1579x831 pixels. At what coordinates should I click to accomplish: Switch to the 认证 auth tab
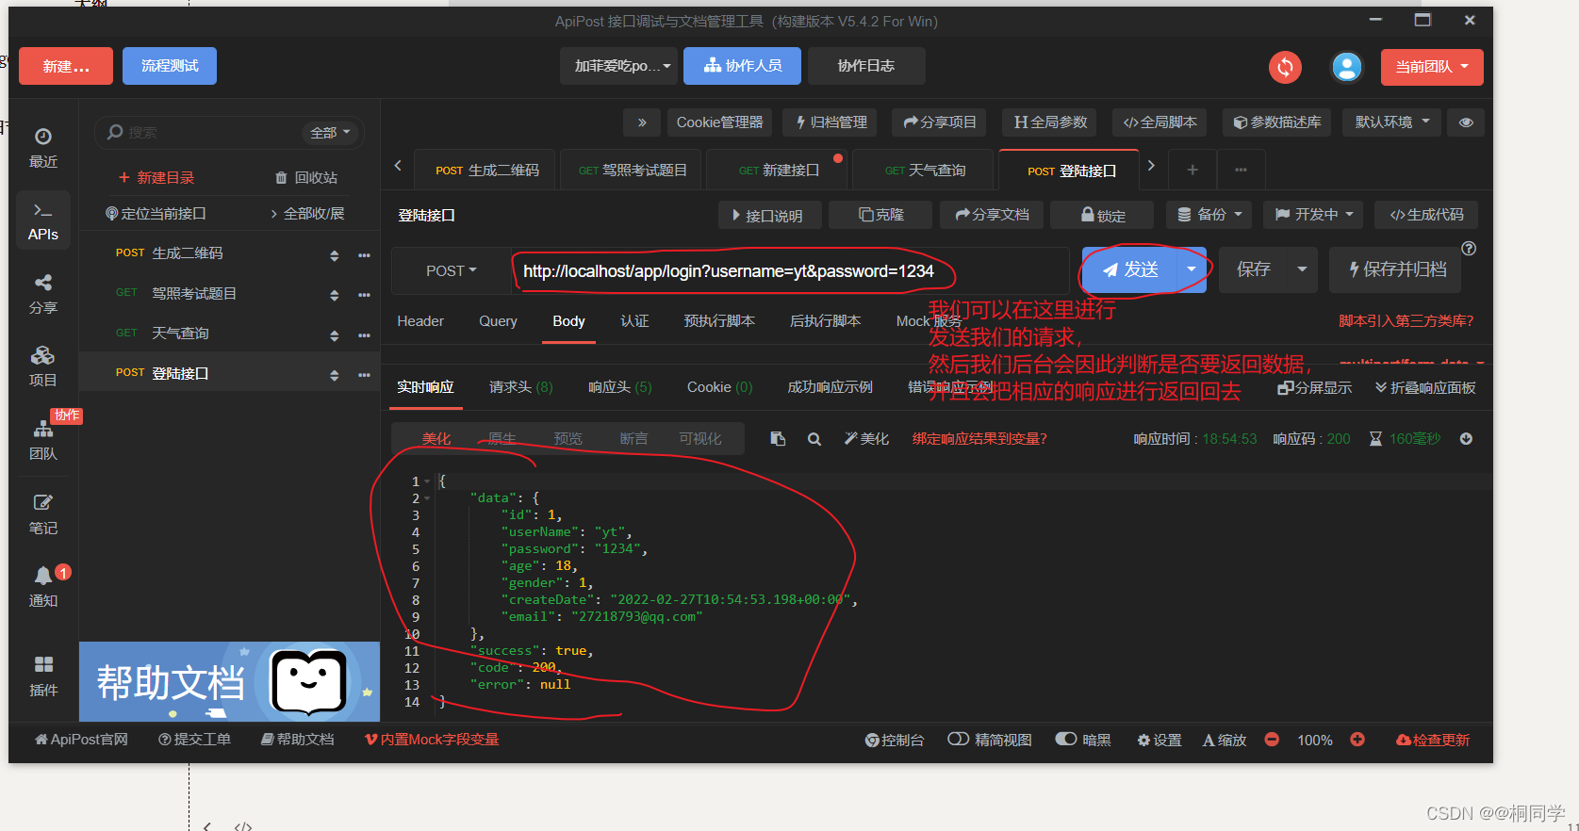[x=634, y=321]
